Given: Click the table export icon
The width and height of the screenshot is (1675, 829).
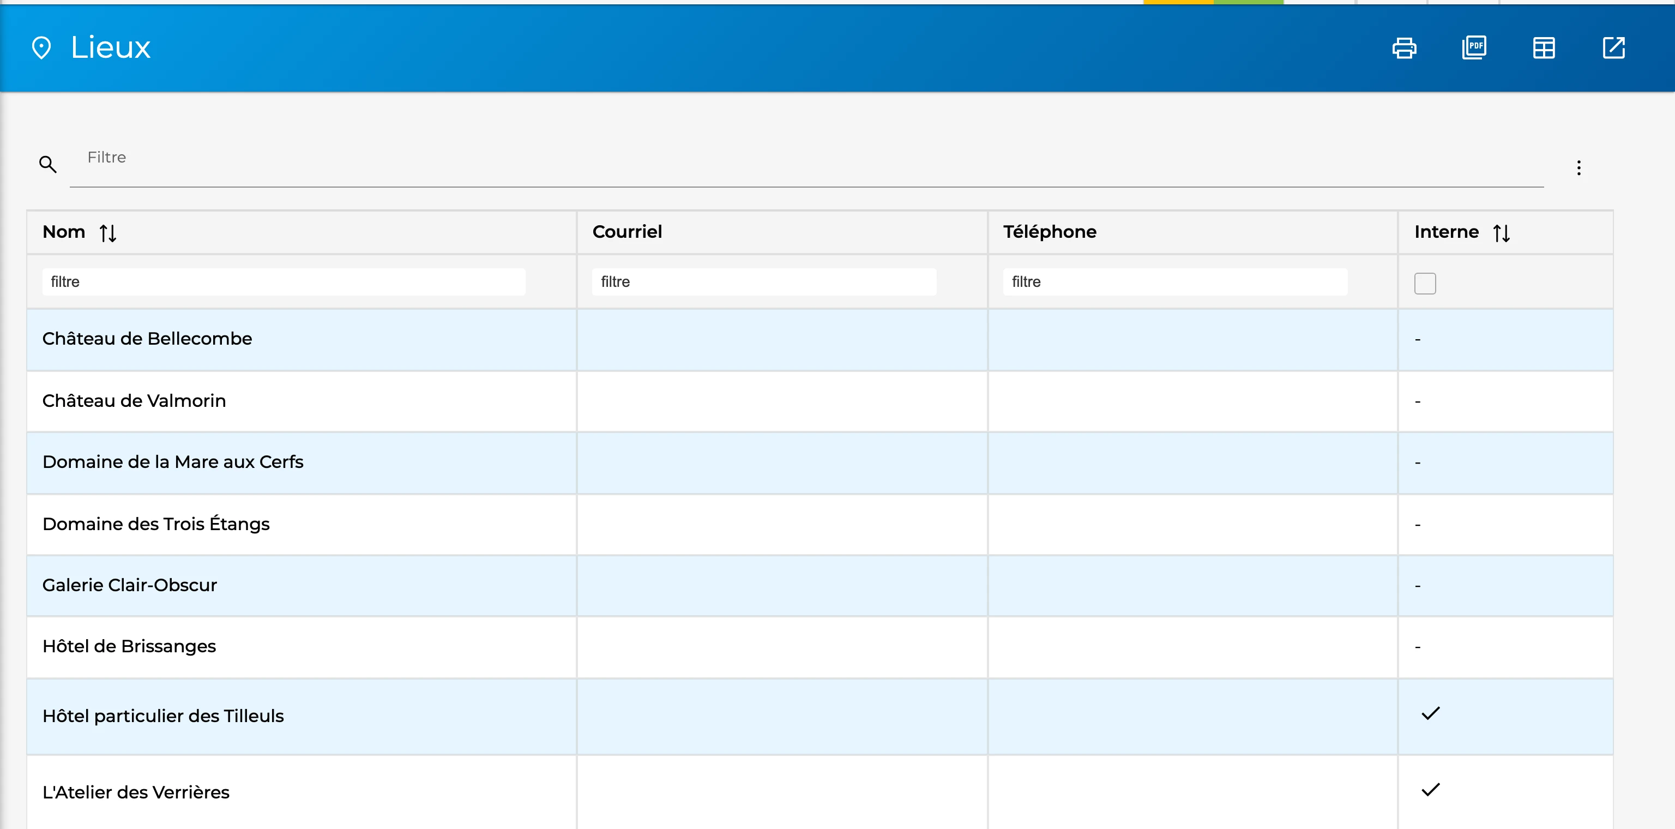Looking at the screenshot, I should point(1544,48).
